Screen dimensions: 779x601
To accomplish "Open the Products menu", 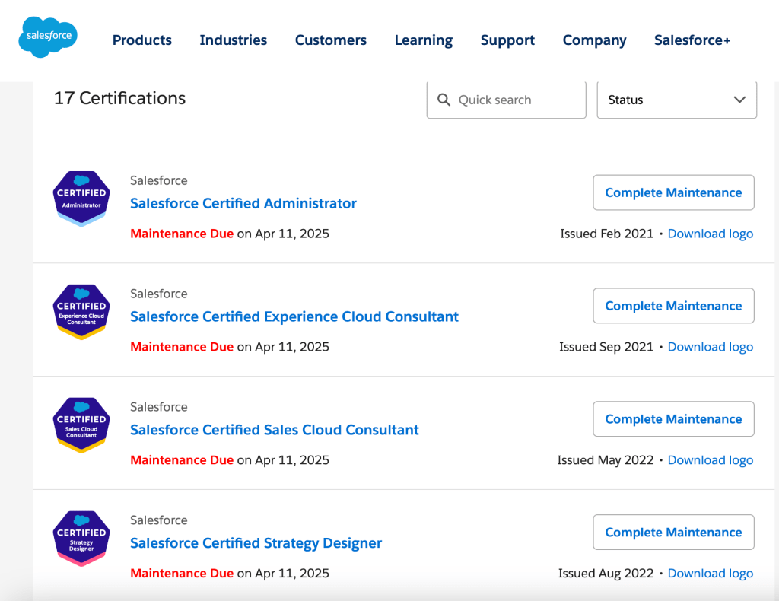I will point(142,40).
